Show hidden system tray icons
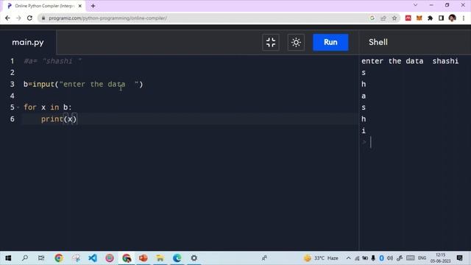This screenshot has width=471, height=265. point(348,258)
